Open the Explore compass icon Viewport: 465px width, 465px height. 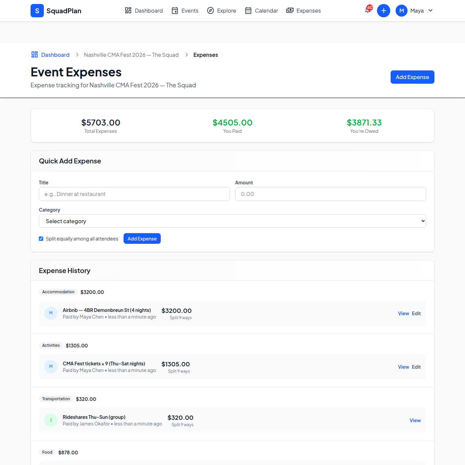pos(211,10)
